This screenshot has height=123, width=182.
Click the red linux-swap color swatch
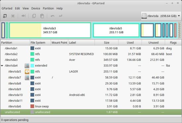coord(32,106)
